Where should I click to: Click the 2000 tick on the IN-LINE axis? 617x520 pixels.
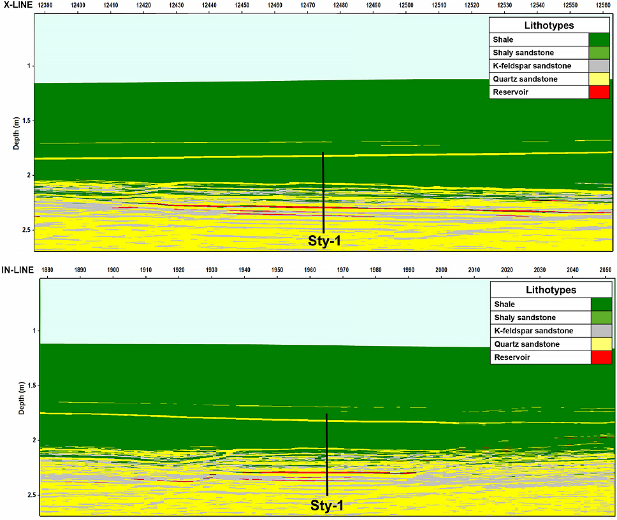pos(441,270)
